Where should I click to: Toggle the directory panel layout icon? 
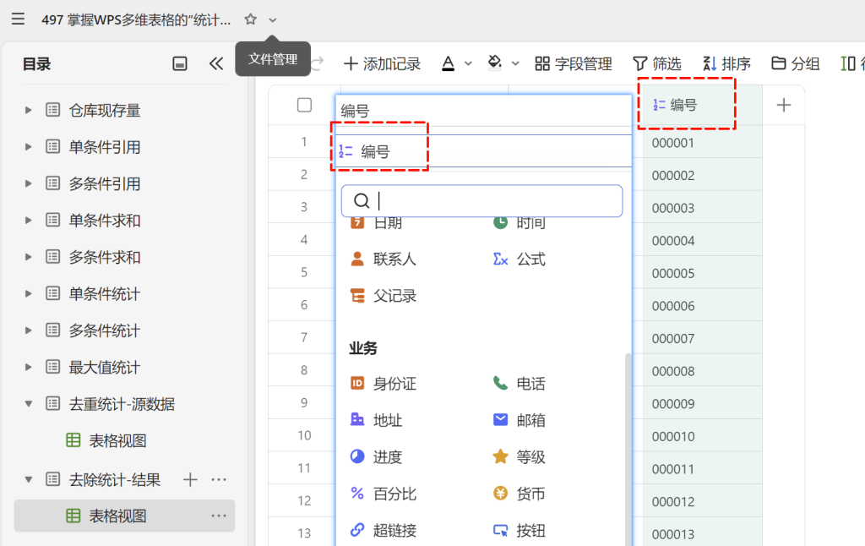(180, 64)
